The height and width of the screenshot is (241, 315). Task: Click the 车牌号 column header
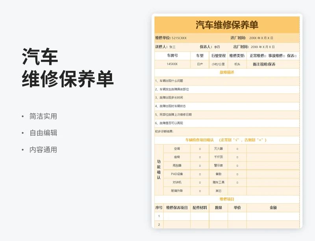172,56
